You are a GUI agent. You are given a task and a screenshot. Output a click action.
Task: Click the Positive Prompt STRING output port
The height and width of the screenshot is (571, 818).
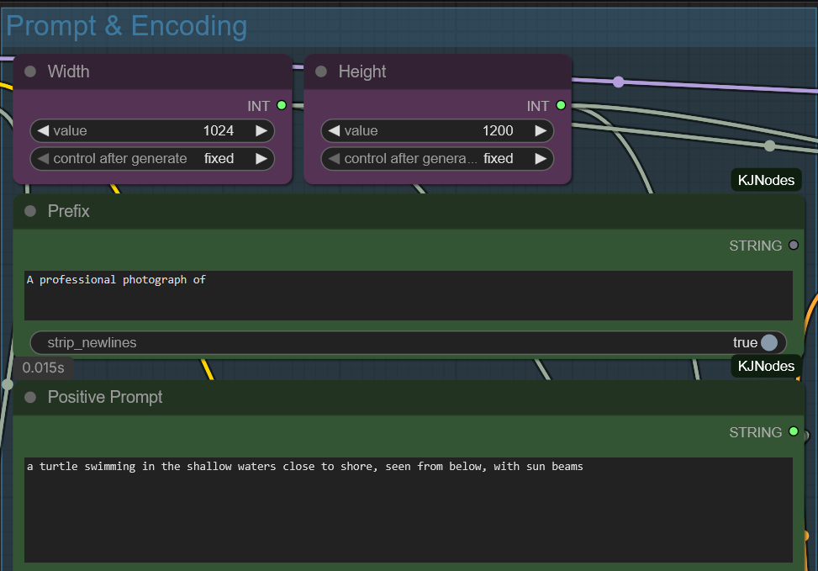pyautogui.click(x=793, y=431)
